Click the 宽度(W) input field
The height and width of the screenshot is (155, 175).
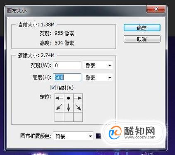67,65
